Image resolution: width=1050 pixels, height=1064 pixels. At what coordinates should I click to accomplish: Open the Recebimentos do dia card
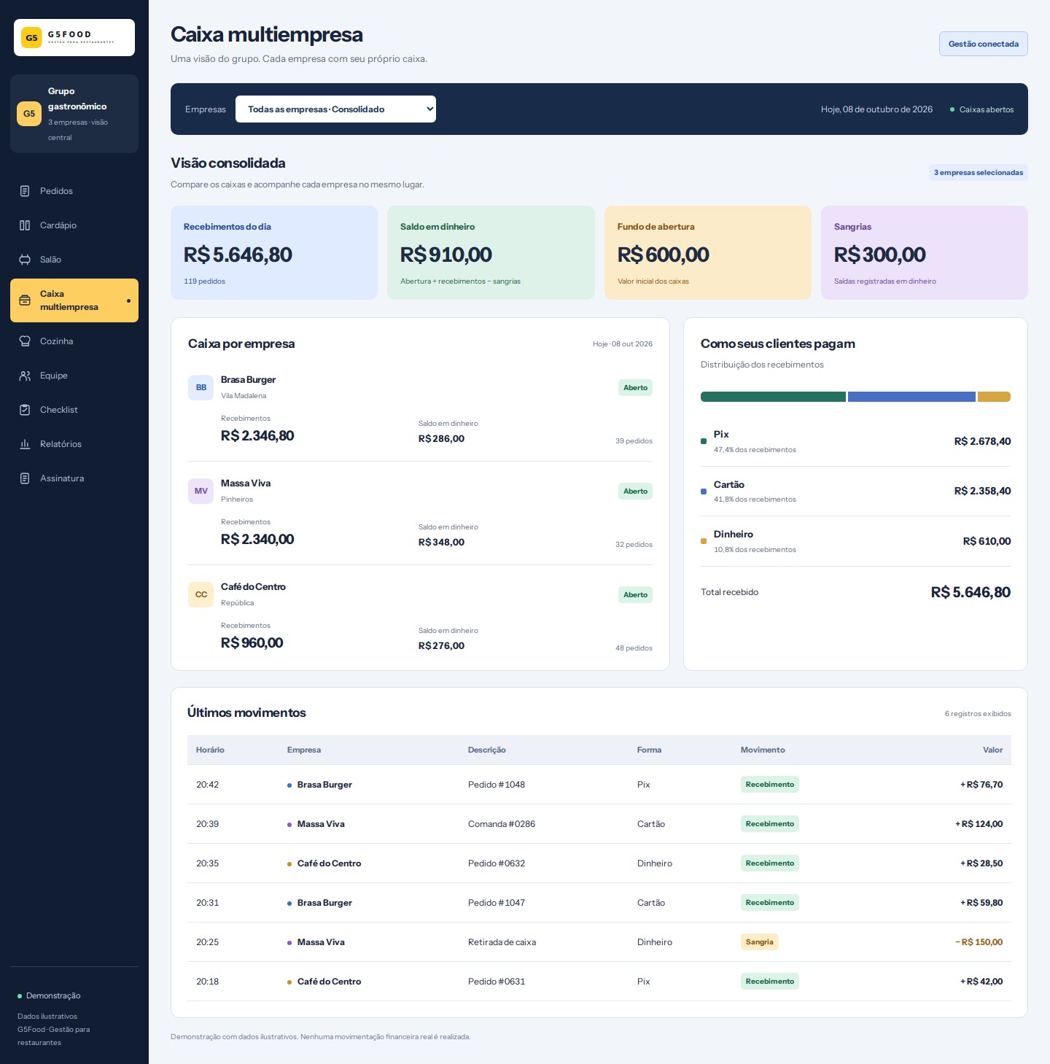tap(274, 252)
